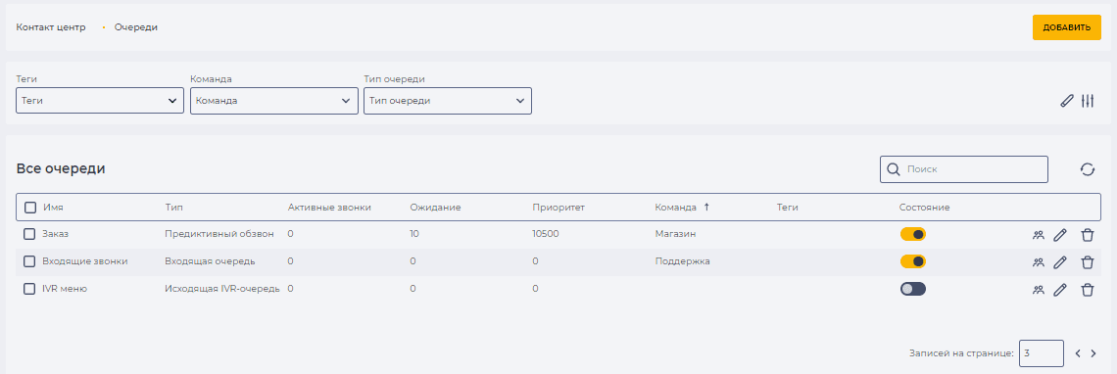Screen dimensions: 1117x374
Task: Click the sort arrow beside Команда
Action: pos(706,208)
